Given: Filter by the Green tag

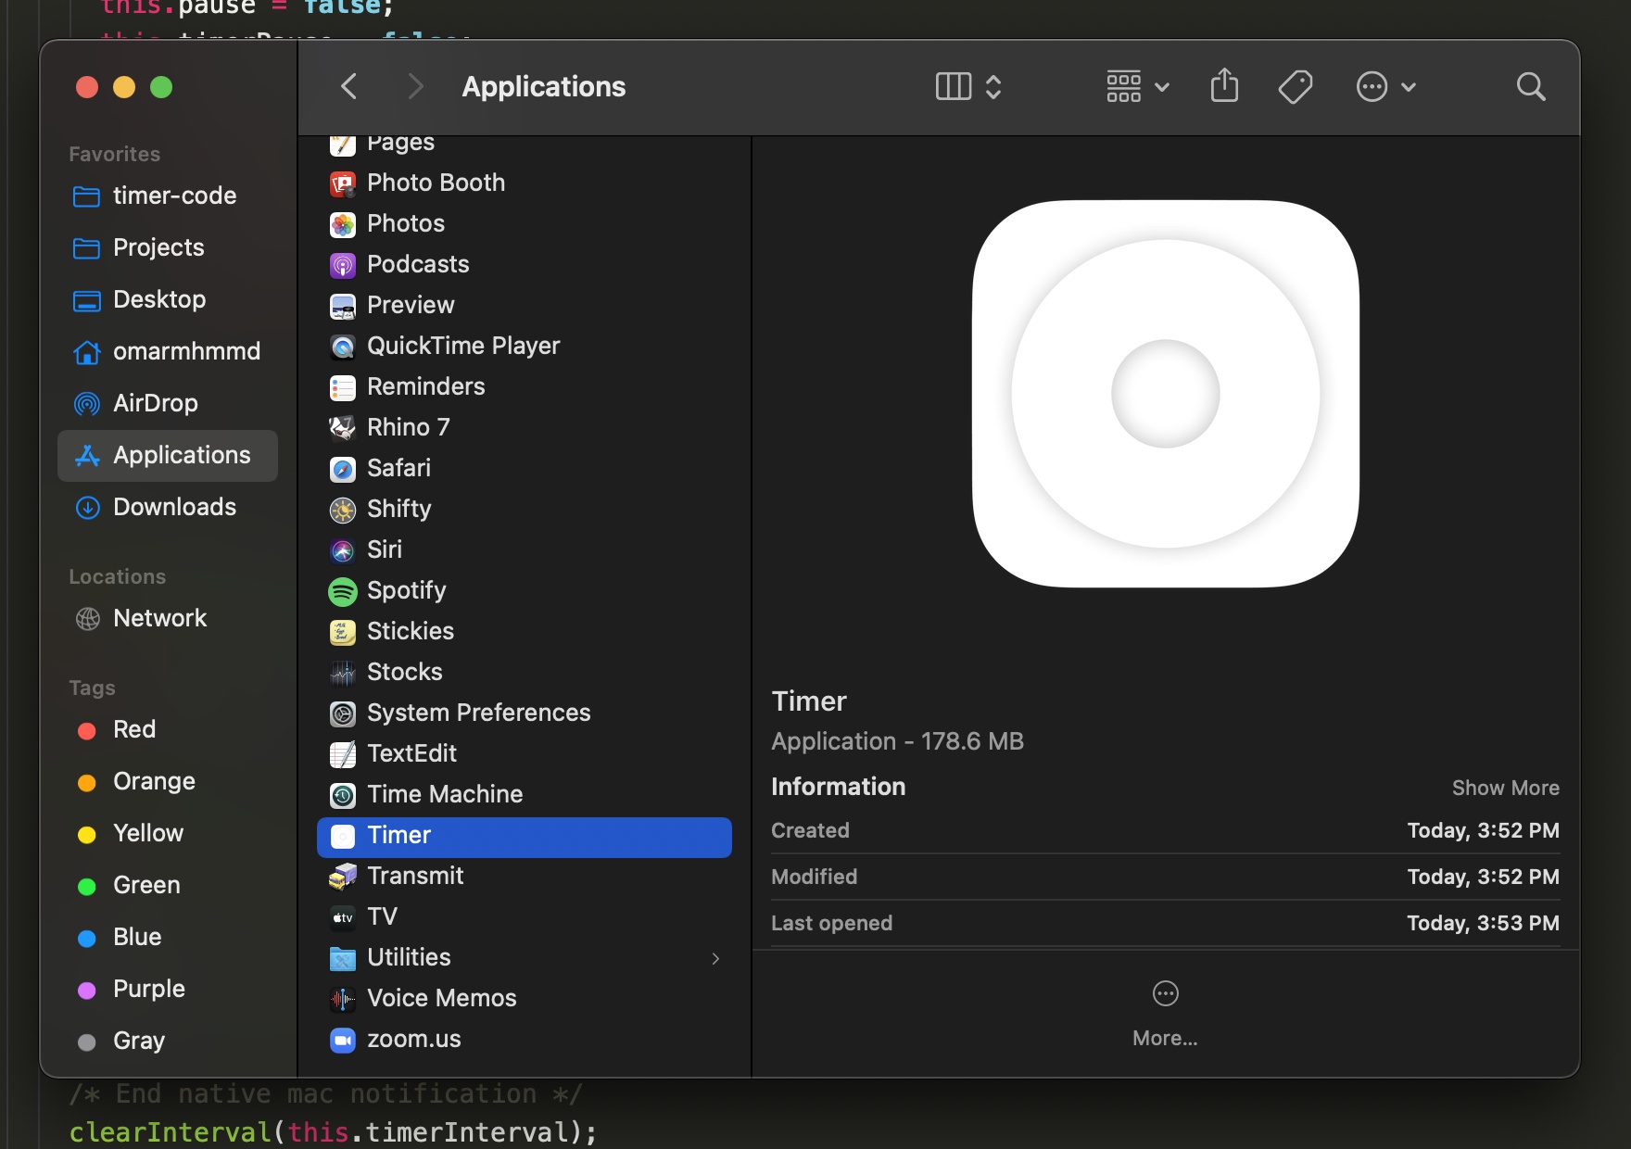Looking at the screenshot, I should (x=168, y=885).
